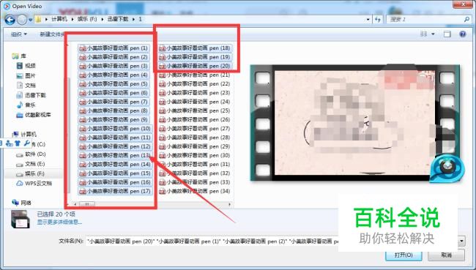Click the scrollbar left arrow

pyautogui.click(x=75, y=204)
